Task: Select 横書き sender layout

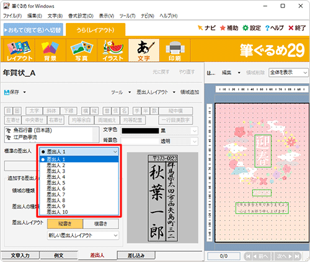Action: (x=101, y=224)
